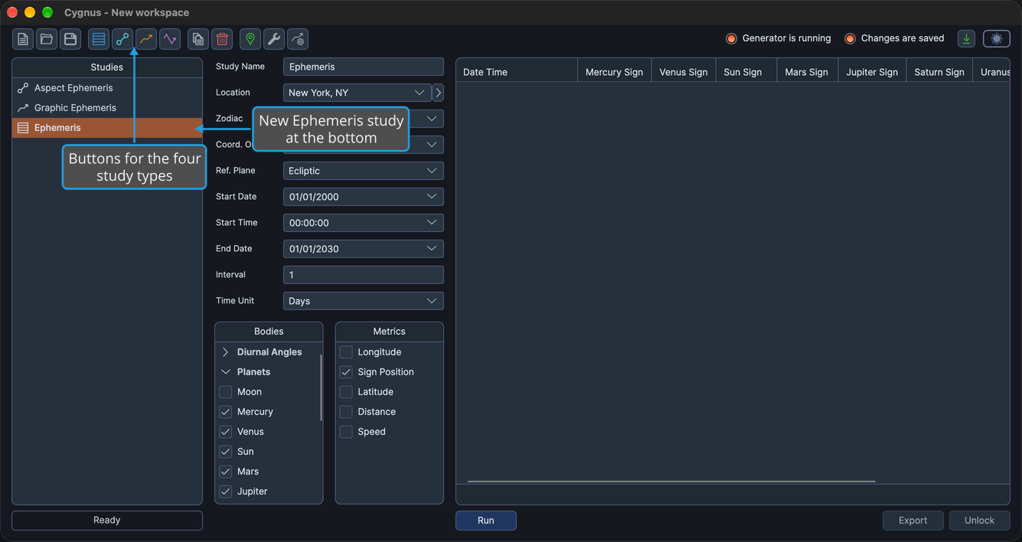This screenshot has width=1022, height=542.
Task: Add a new Ephemeris table study
Action: 99,39
